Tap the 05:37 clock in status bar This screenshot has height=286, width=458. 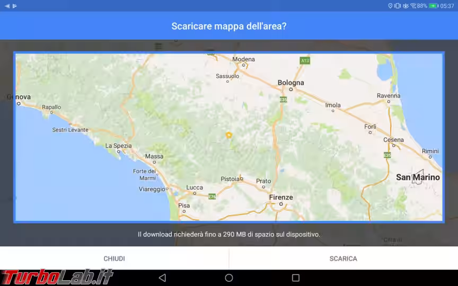[x=447, y=6]
